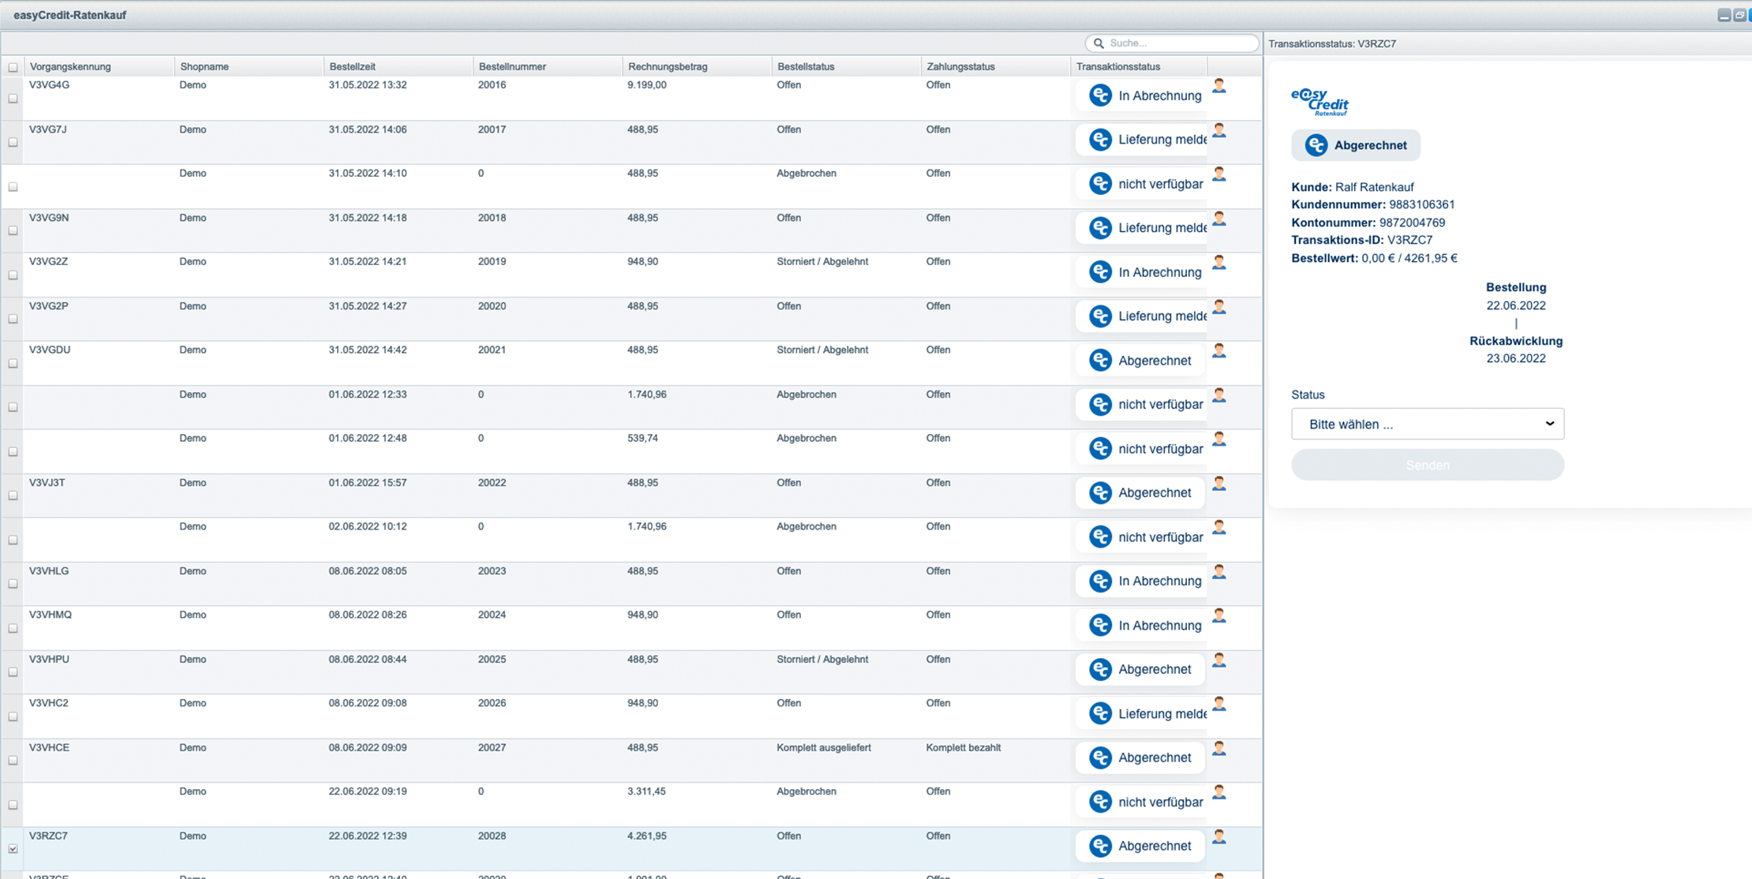Open 'nicht verfügbar' status at 31.05.2022 14:10

pos(1141,184)
